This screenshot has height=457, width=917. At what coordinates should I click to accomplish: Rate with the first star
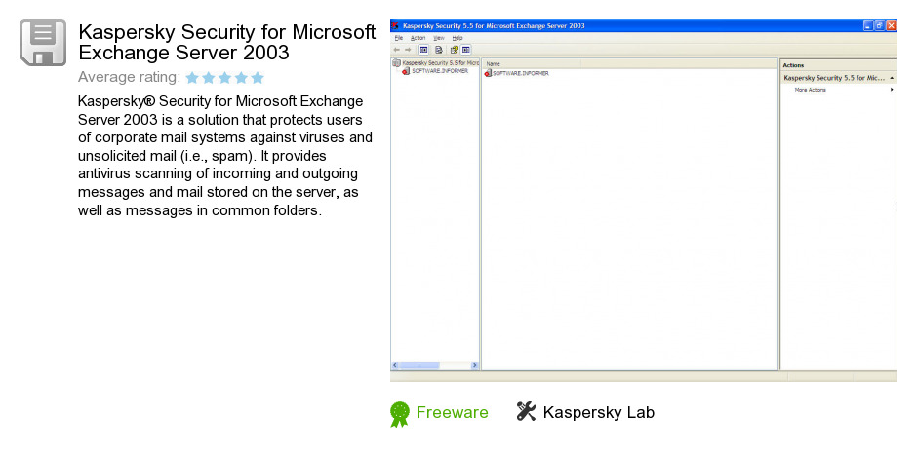192,78
